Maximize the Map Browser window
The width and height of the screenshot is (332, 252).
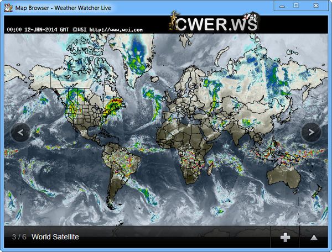[x=296, y=5]
